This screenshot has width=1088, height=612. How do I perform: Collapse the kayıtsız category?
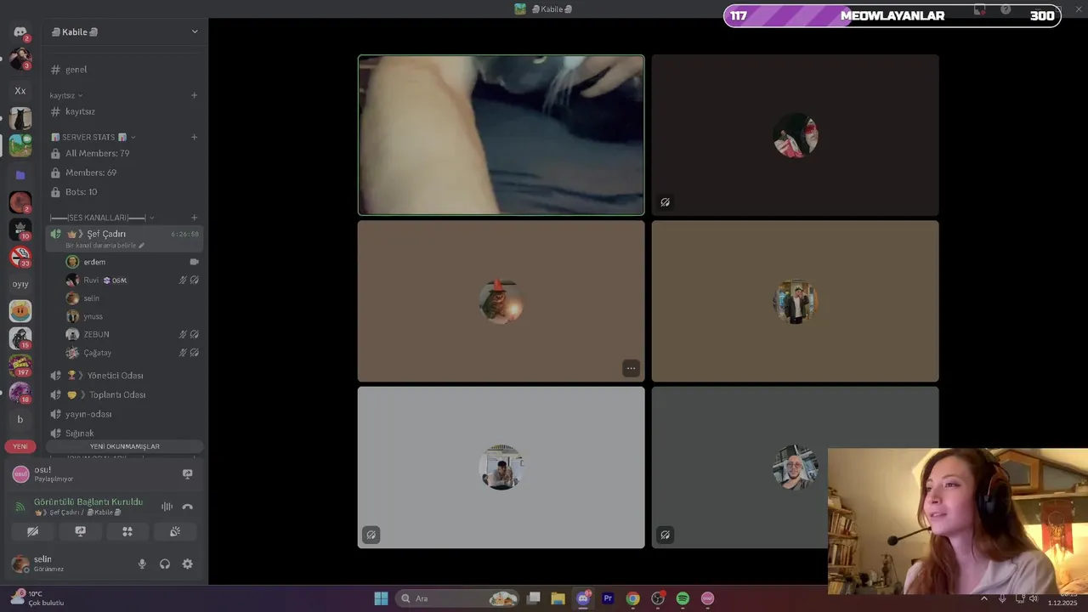[x=66, y=95]
